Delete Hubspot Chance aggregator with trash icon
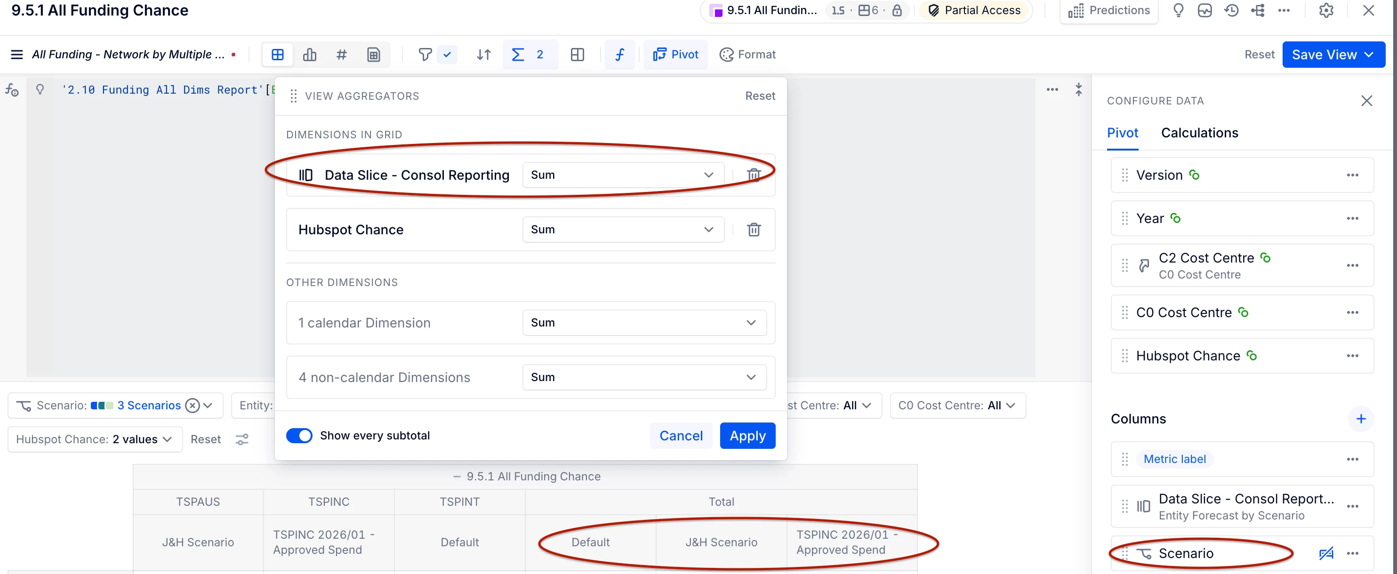 [x=753, y=230]
